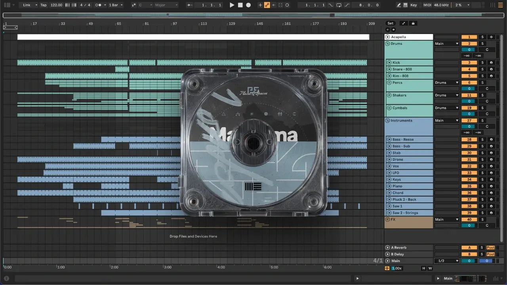Toggle the Punch-Out switch
This screenshot has width=507, height=285.
click(x=347, y=5)
